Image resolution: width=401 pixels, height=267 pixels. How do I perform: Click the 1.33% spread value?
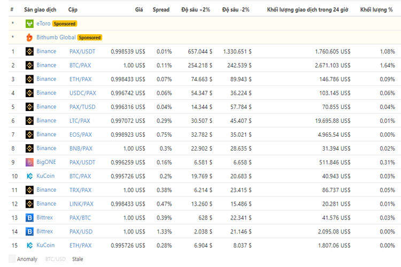164,231
